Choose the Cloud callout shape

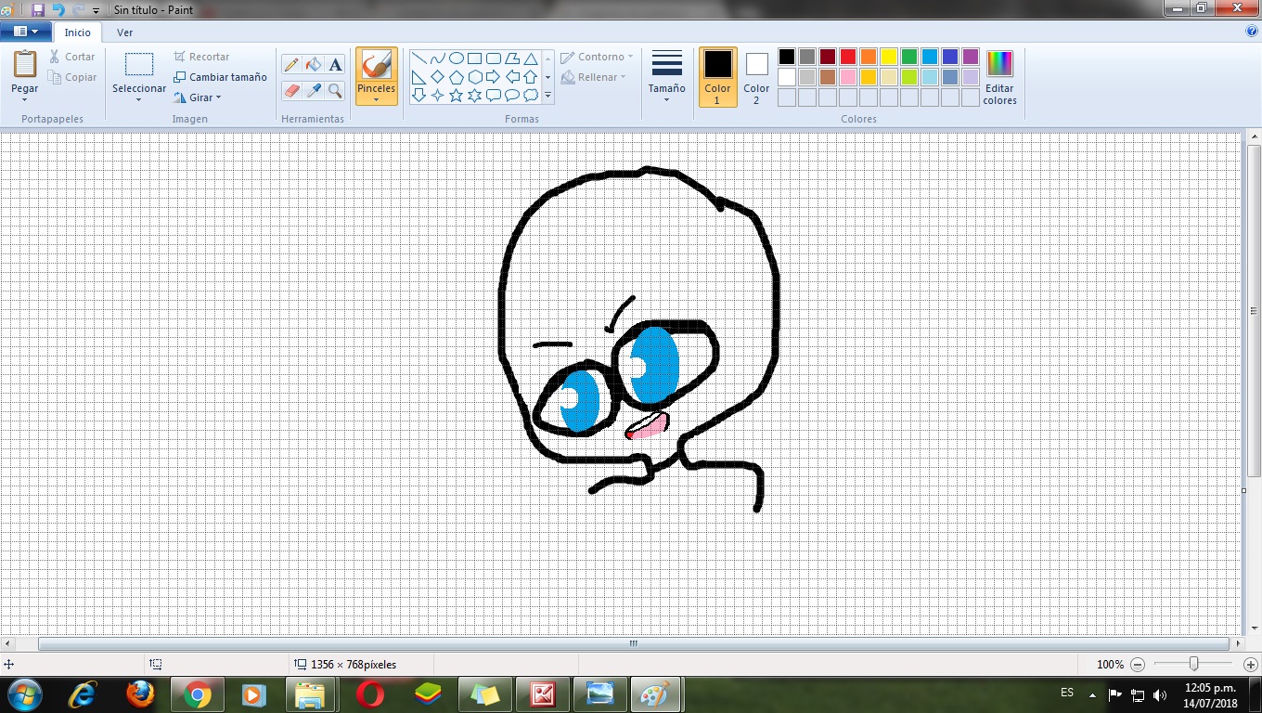(x=531, y=95)
